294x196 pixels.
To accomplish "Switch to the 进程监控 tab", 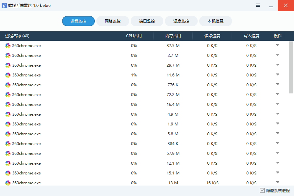I will 78,21.
